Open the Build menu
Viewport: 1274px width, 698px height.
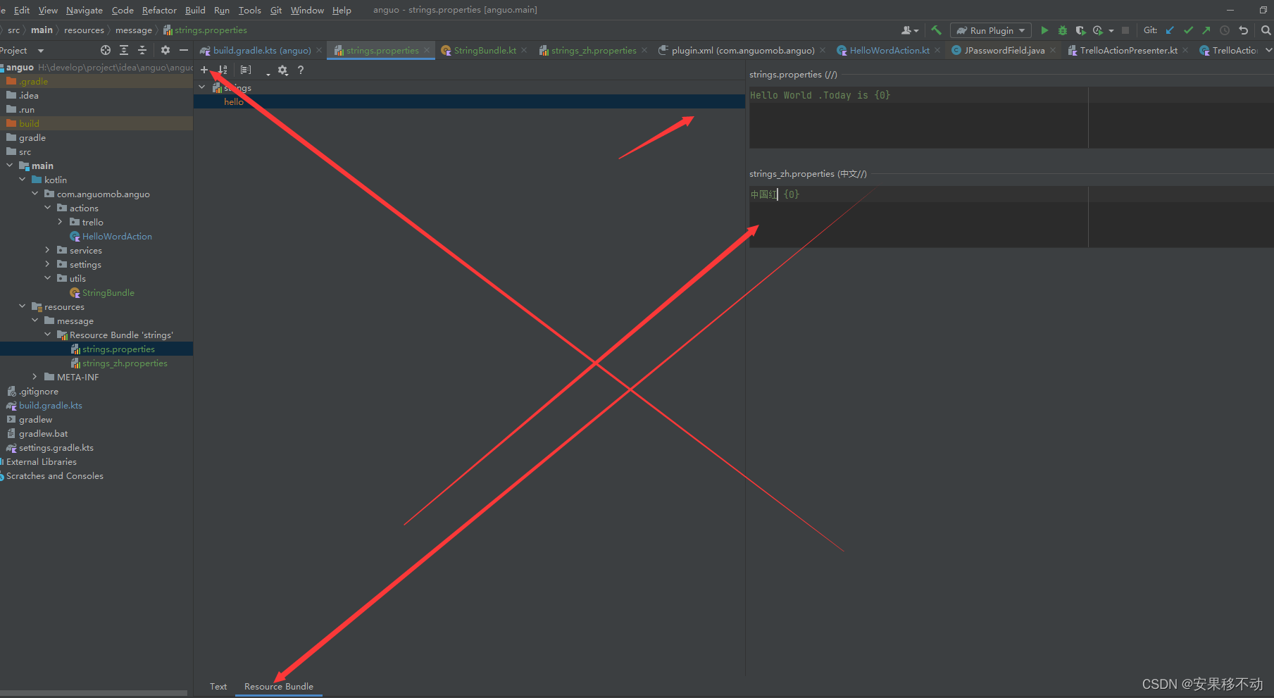(x=194, y=10)
